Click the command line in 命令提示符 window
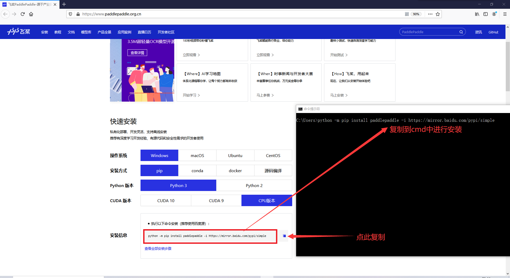 coord(395,120)
